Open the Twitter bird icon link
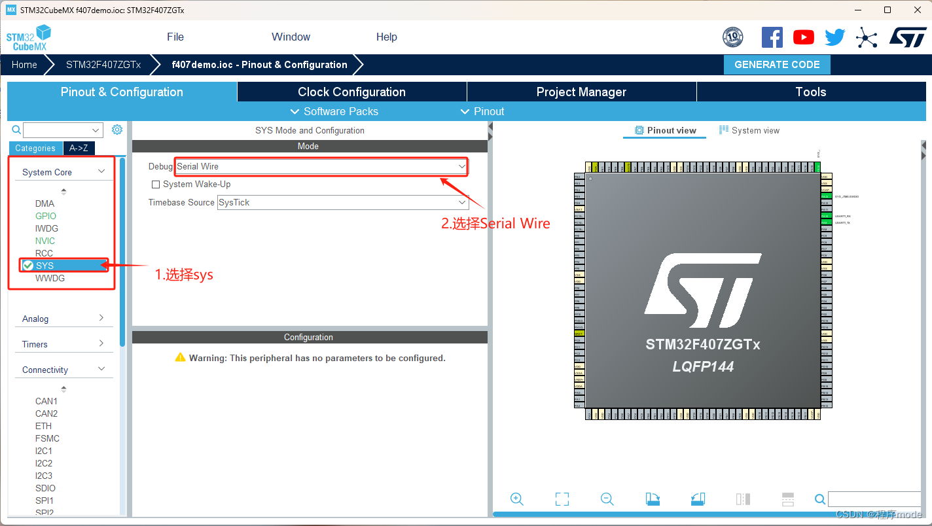This screenshot has width=932, height=526. [x=835, y=37]
